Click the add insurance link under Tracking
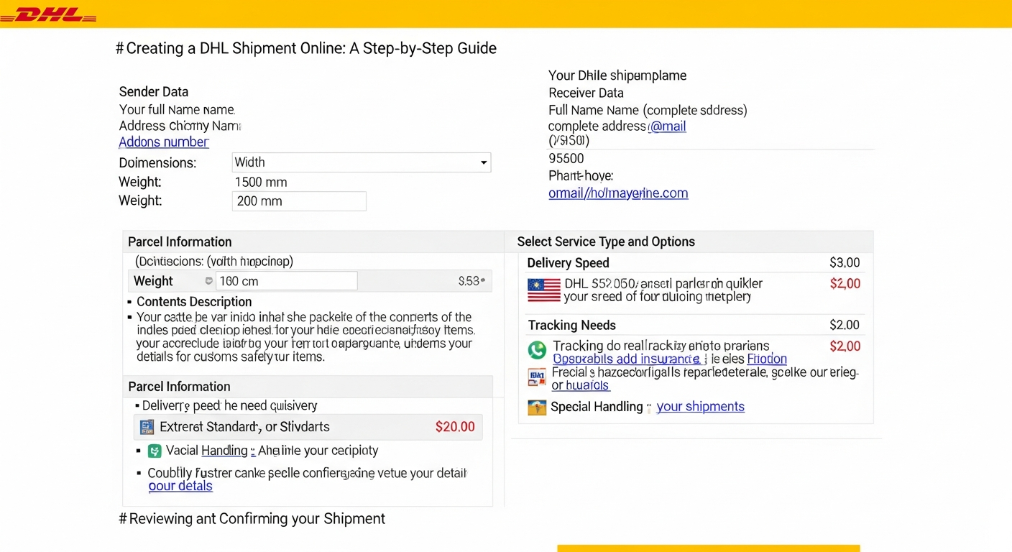1012x552 pixels. point(625,359)
